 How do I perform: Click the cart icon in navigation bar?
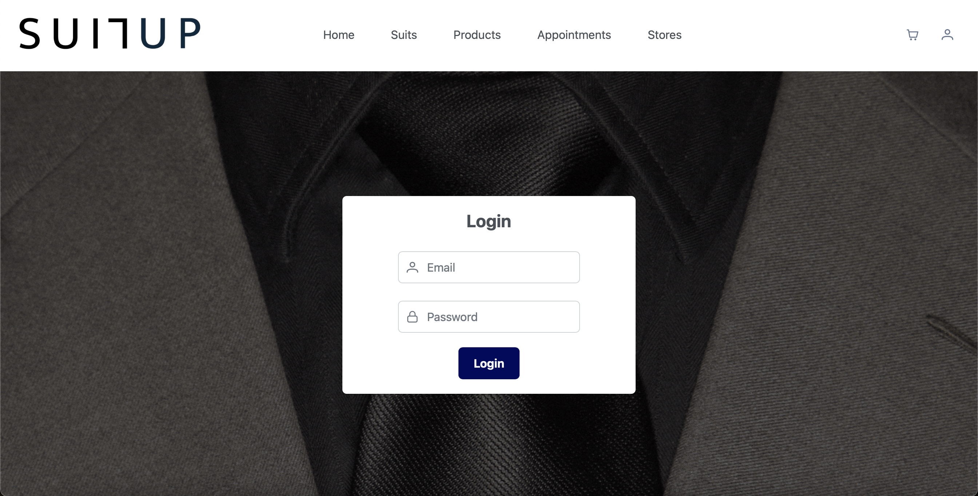click(913, 34)
